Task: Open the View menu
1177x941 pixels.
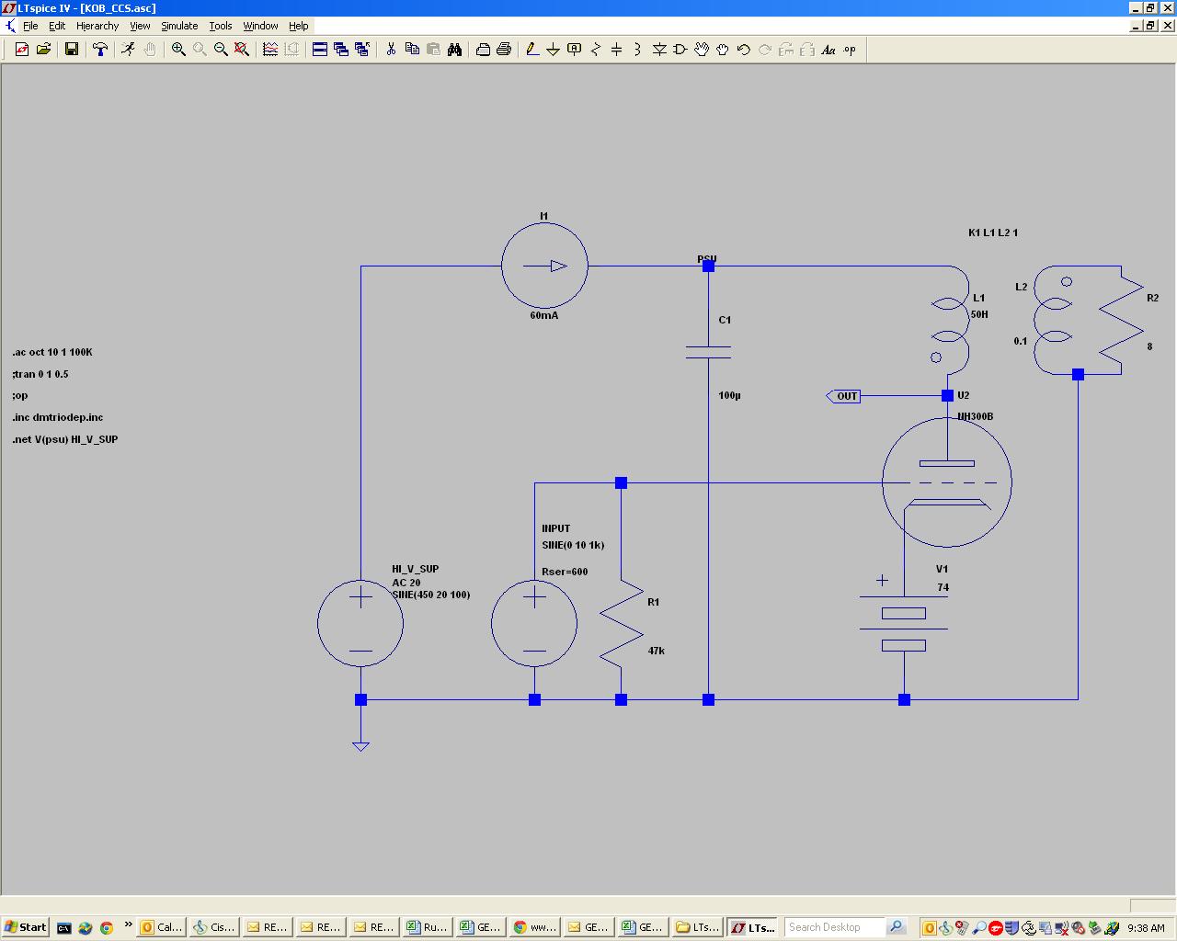Action: [140, 26]
